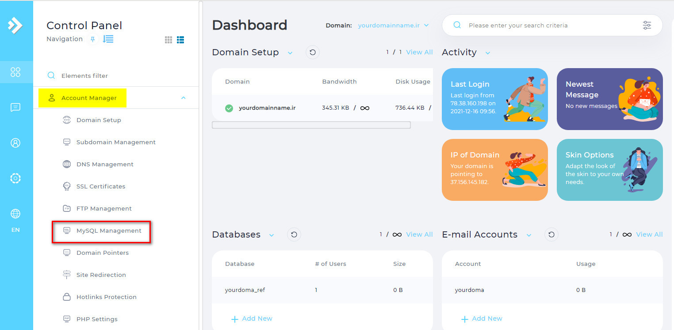Expand the Domain Setup widget dropdown chevron
The width and height of the screenshot is (674, 330).
click(x=290, y=53)
